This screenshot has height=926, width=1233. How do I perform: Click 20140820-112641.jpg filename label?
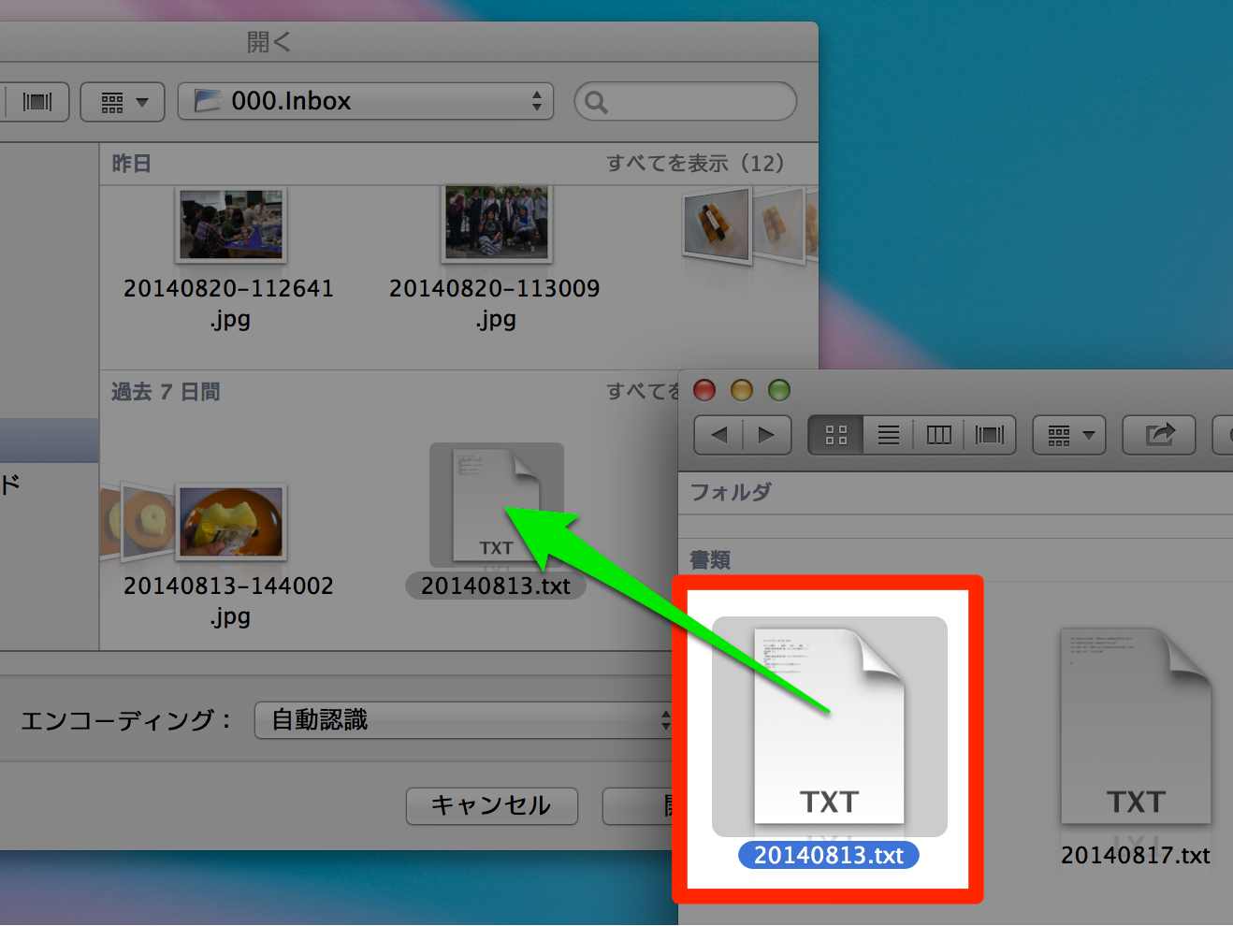(229, 303)
